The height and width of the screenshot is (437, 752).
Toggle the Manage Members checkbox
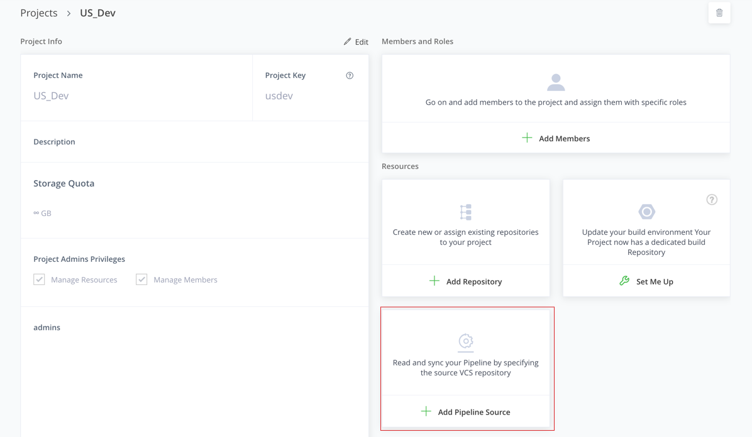141,279
